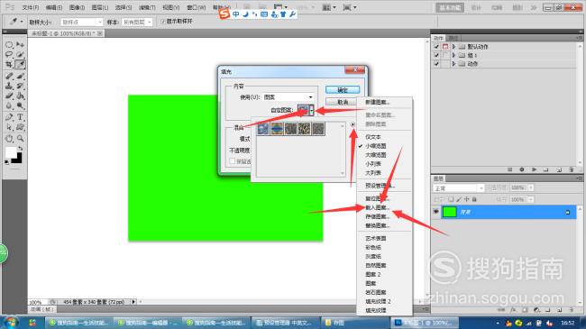Toggle lock all icon in Layers panel
Image resolution: width=586 pixels, height=329 pixels.
[x=474, y=199]
